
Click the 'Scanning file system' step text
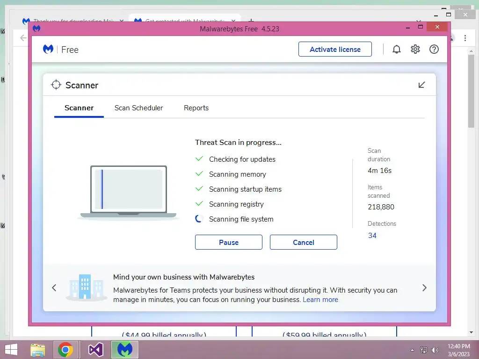coord(241,219)
